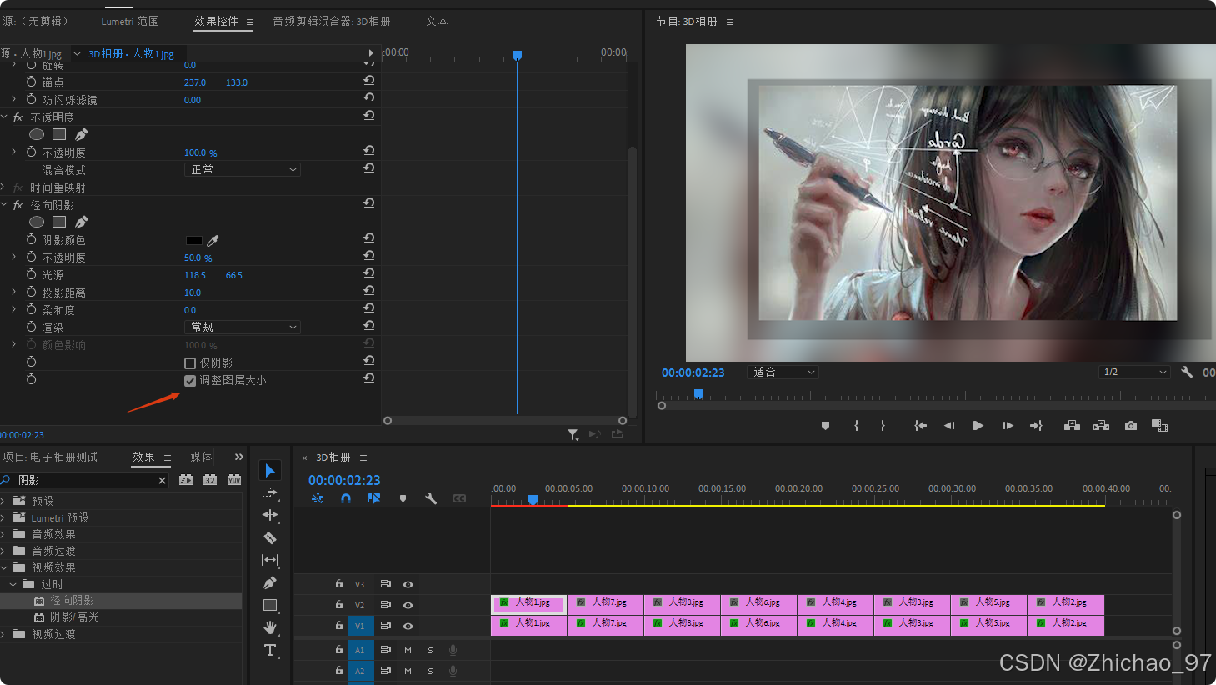
Task: Enable the Shadow Only checkbox
Action: [190, 362]
